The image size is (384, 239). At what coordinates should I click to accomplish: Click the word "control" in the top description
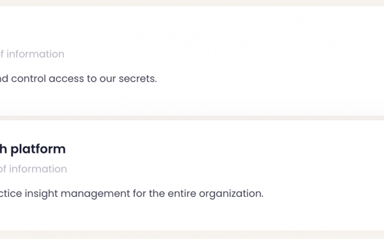tap(28, 79)
